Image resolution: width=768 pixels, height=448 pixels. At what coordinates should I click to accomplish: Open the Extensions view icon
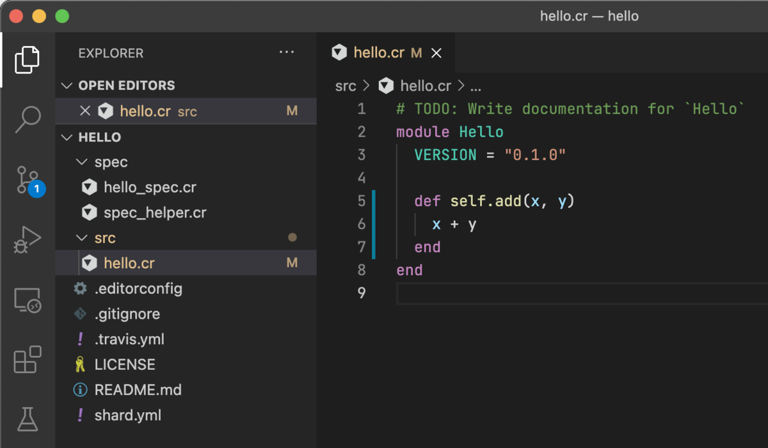coord(27,359)
